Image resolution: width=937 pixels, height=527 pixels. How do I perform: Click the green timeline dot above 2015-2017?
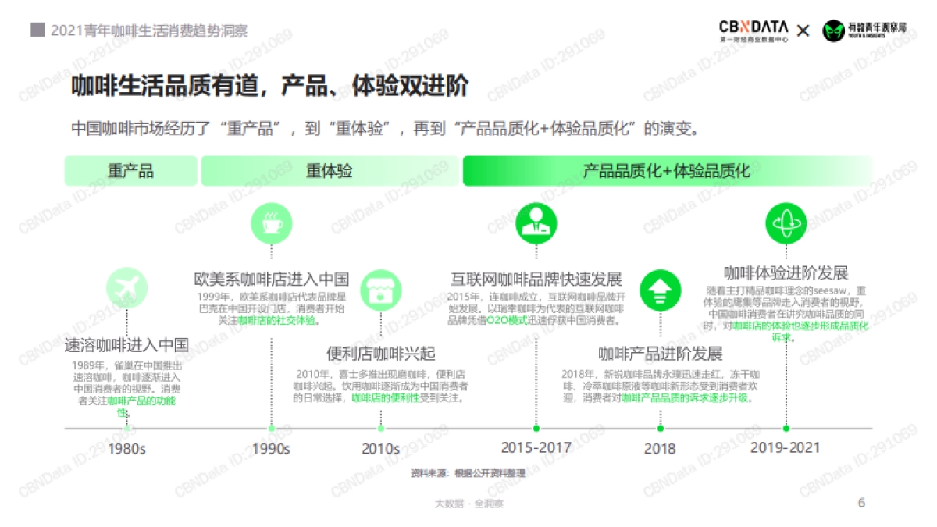pos(536,427)
